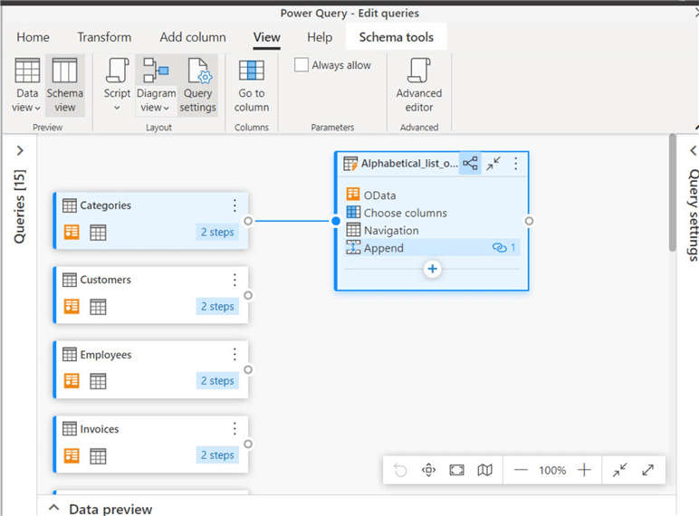Click the Append step link count
Screen dimensions: 699x516
504,247
